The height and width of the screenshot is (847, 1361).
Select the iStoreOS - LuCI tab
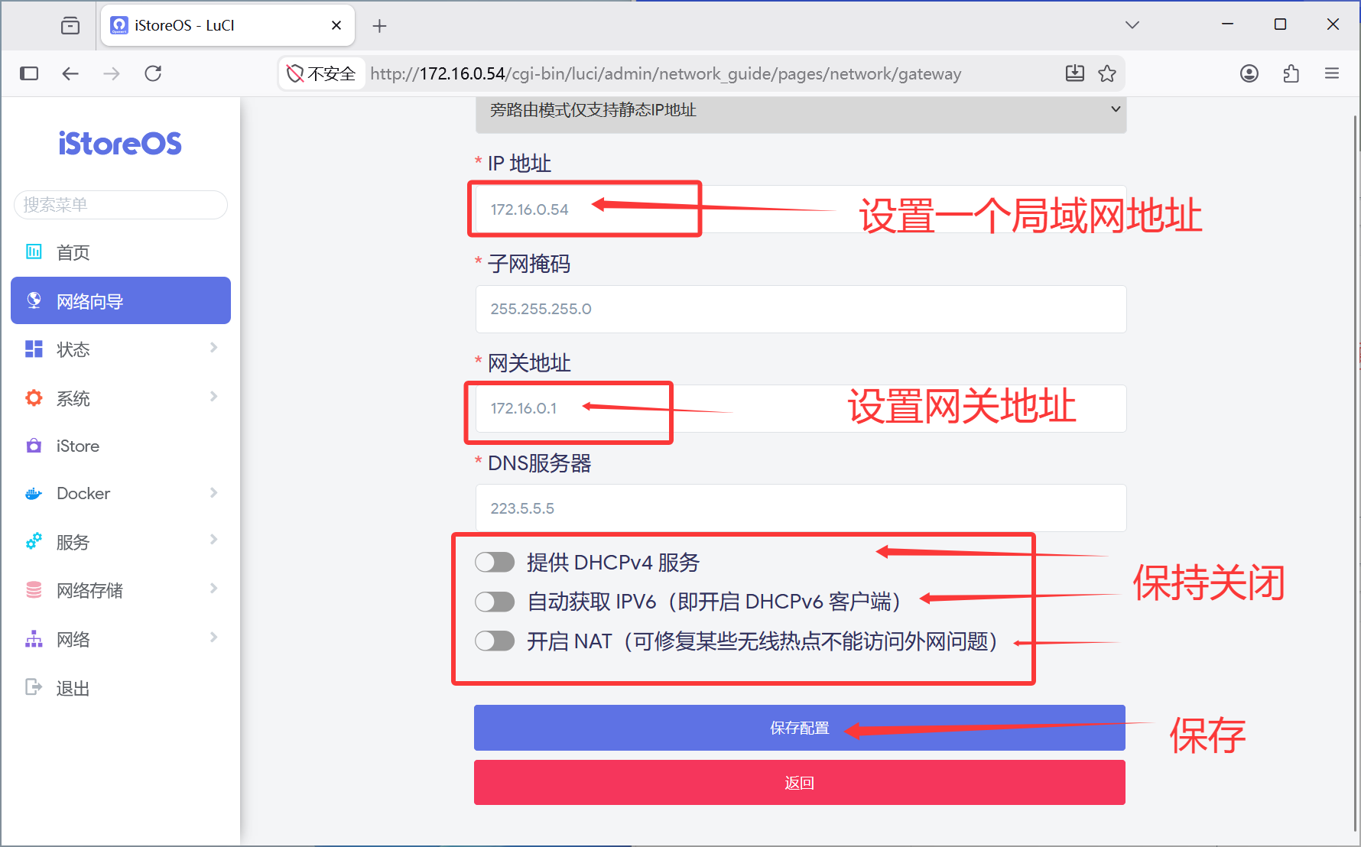click(x=228, y=26)
